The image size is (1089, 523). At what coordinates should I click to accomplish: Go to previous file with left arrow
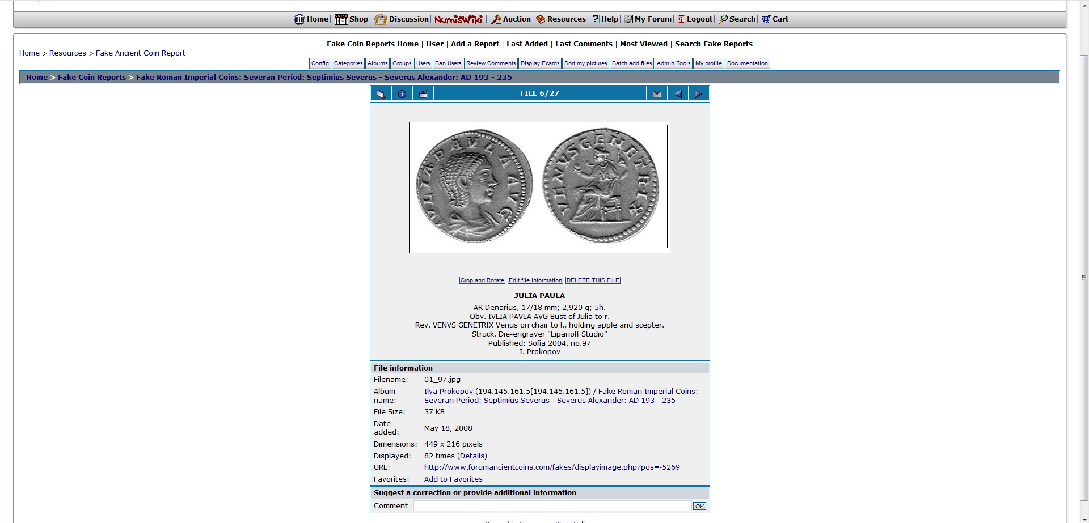pos(678,94)
